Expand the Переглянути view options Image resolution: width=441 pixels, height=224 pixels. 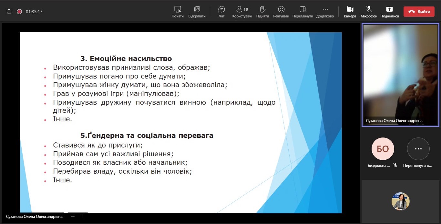(303, 12)
